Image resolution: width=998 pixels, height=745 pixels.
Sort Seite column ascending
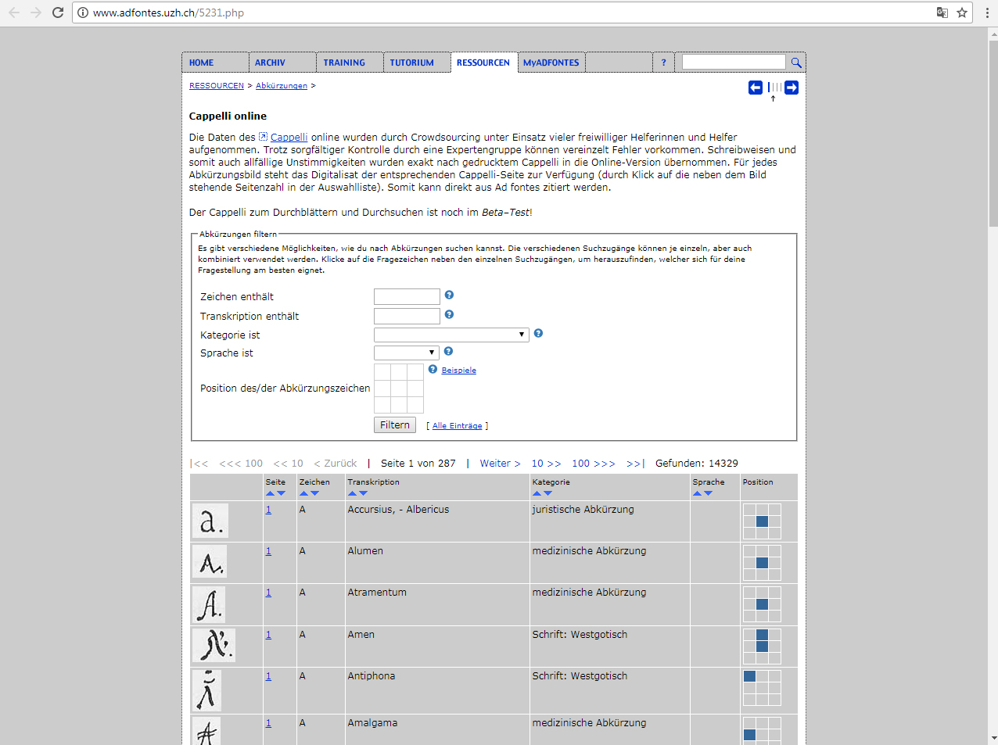270,493
